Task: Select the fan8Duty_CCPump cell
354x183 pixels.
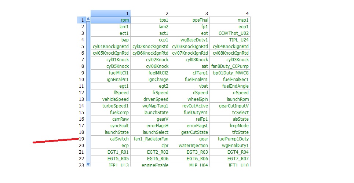Action: click(230, 66)
